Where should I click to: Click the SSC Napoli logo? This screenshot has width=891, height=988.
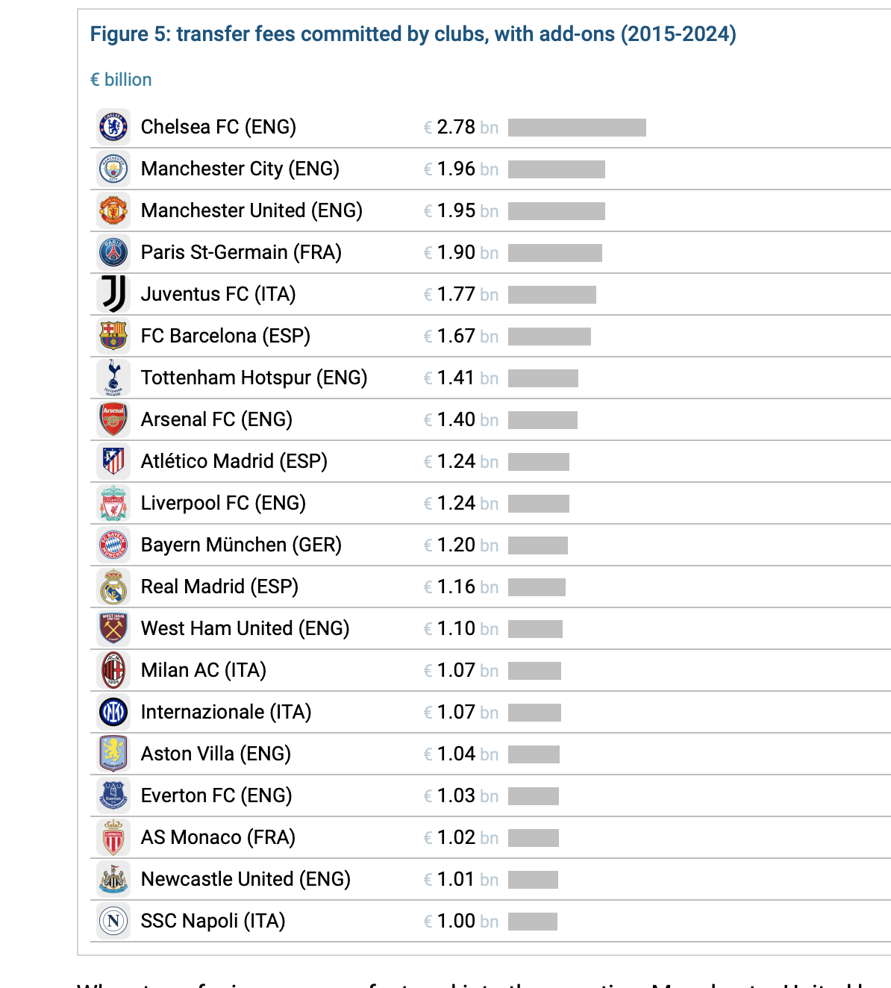tap(113, 921)
